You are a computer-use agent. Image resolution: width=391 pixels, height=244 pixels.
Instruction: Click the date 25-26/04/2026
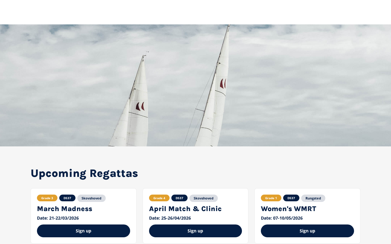176,218
